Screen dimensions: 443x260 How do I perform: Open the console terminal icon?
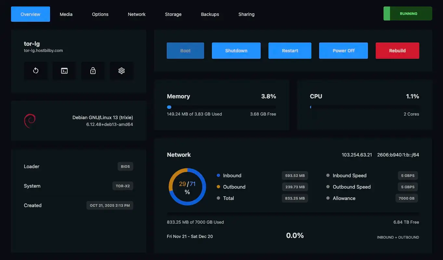pos(64,71)
